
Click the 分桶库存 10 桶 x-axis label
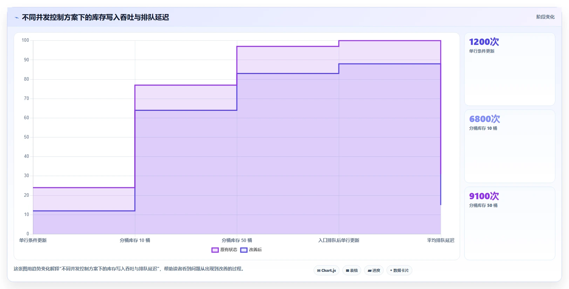click(135, 240)
